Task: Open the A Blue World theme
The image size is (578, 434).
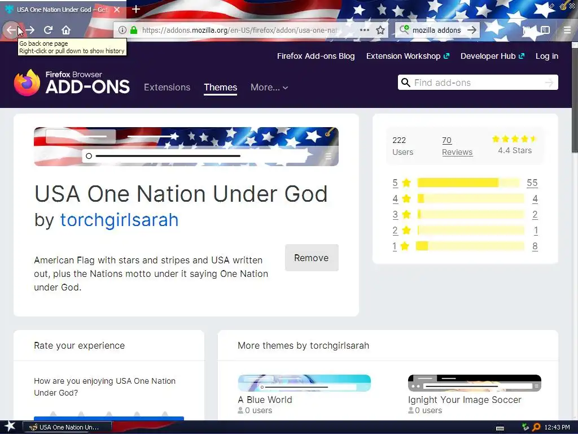Action: [304, 383]
